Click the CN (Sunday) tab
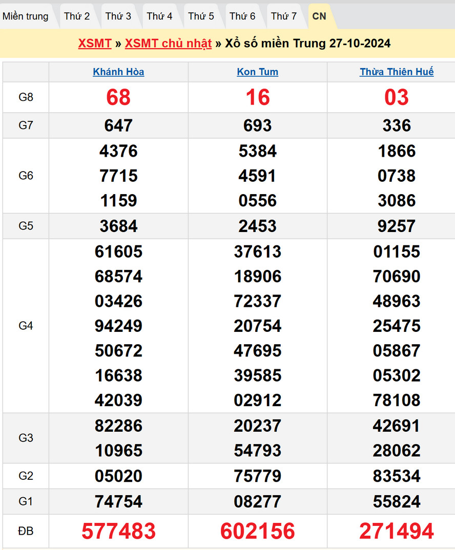 319,16
